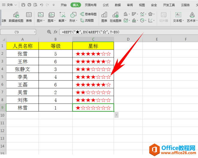Insert a pie chart icon
The image size is (198, 158).
(142, 20)
